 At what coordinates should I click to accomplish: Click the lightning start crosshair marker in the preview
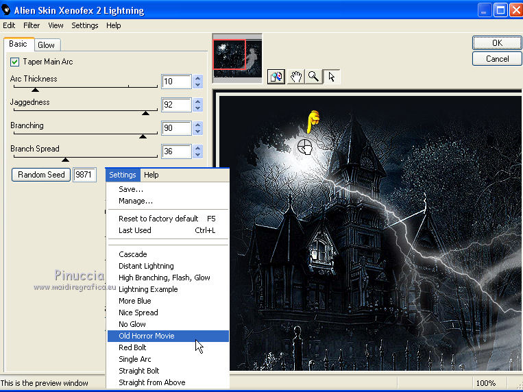pos(304,147)
